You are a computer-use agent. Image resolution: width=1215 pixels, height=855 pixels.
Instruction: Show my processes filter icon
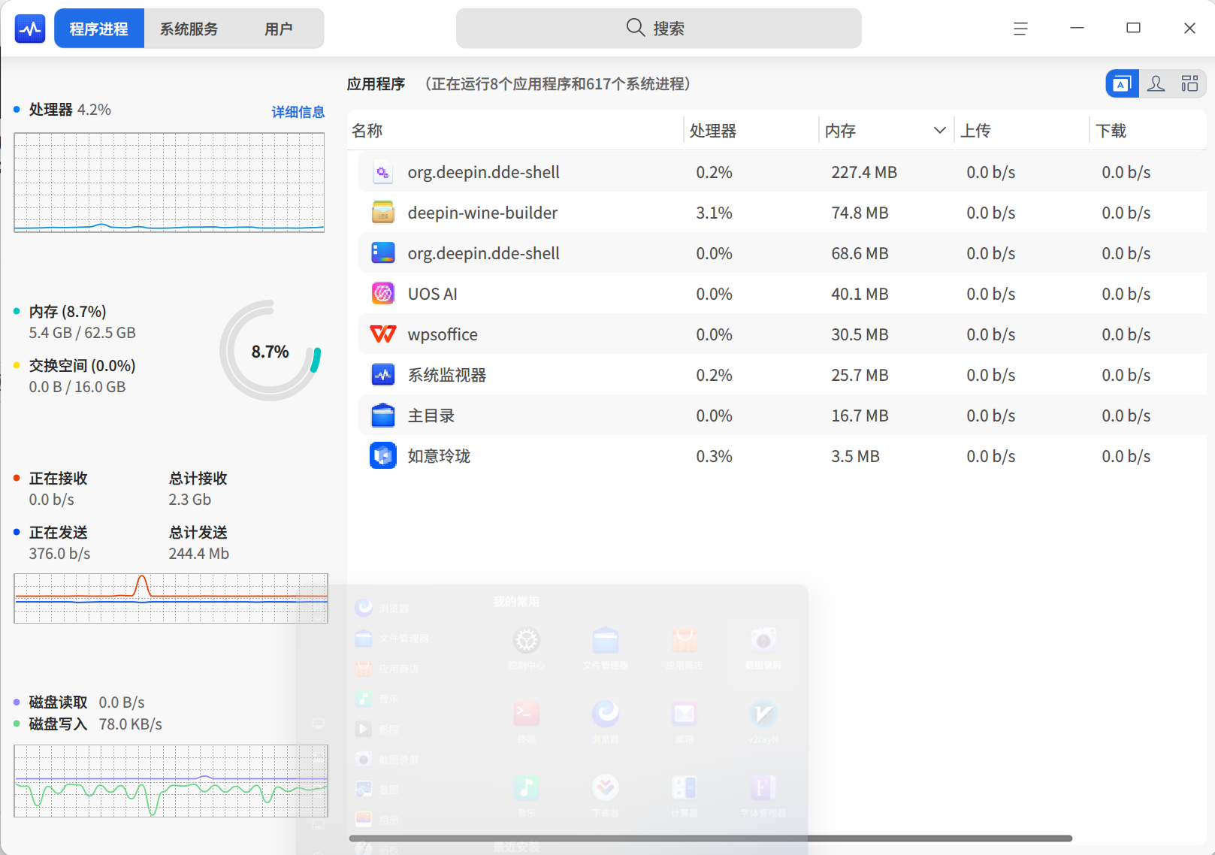(x=1156, y=83)
